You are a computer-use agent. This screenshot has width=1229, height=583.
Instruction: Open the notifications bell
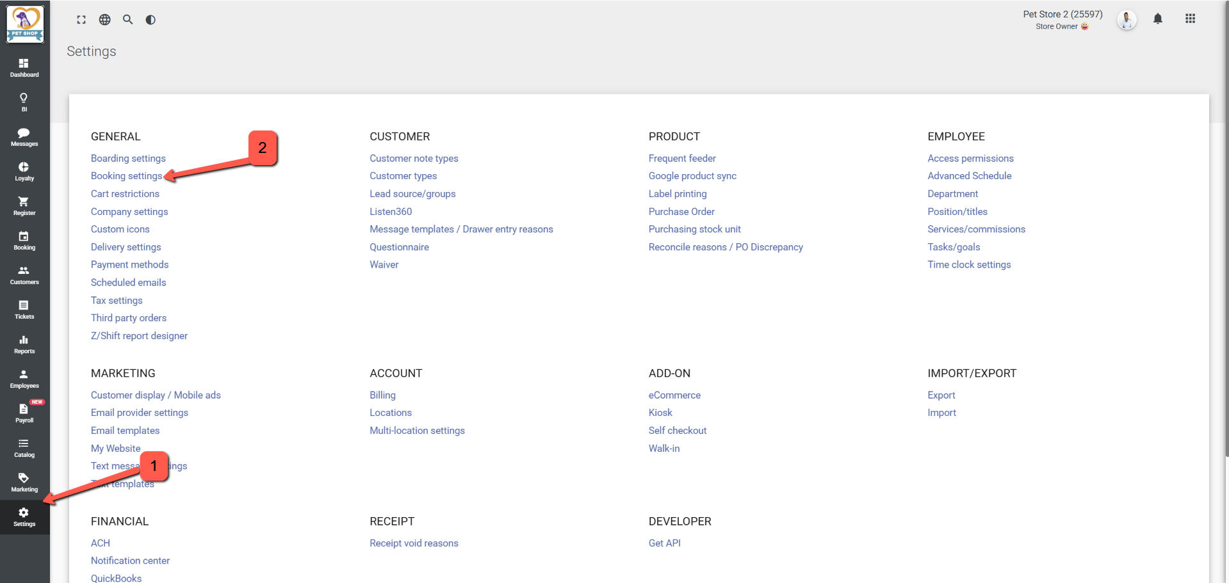click(1157, 19)
